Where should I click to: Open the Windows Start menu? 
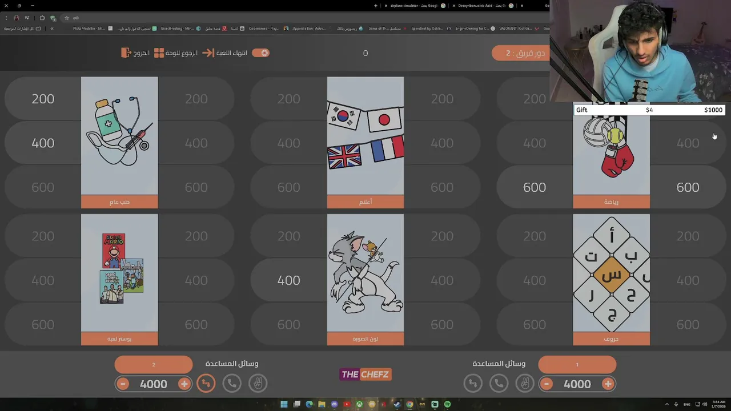pos(284,404)
